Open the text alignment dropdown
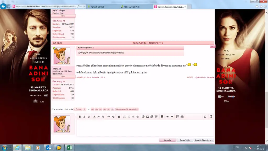Image resolution: width=268 pixels, height=151 pixels. [x=119, y=117]
